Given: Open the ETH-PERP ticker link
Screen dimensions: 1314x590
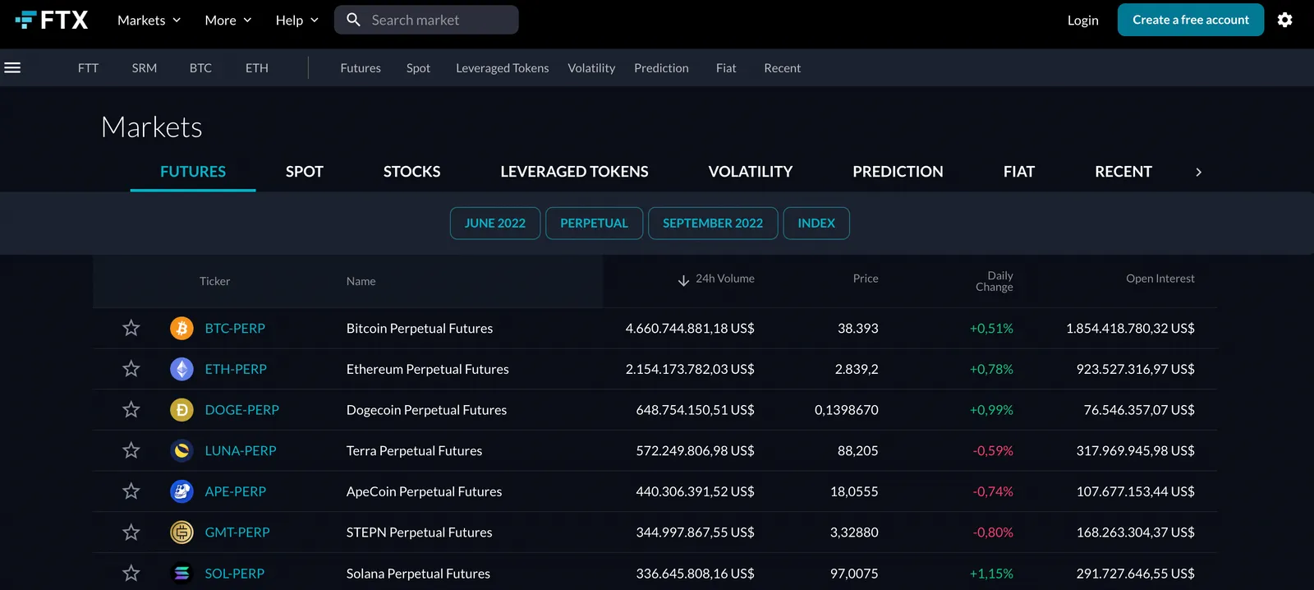Looking at the screenshot, I should (x=236, y=369).
